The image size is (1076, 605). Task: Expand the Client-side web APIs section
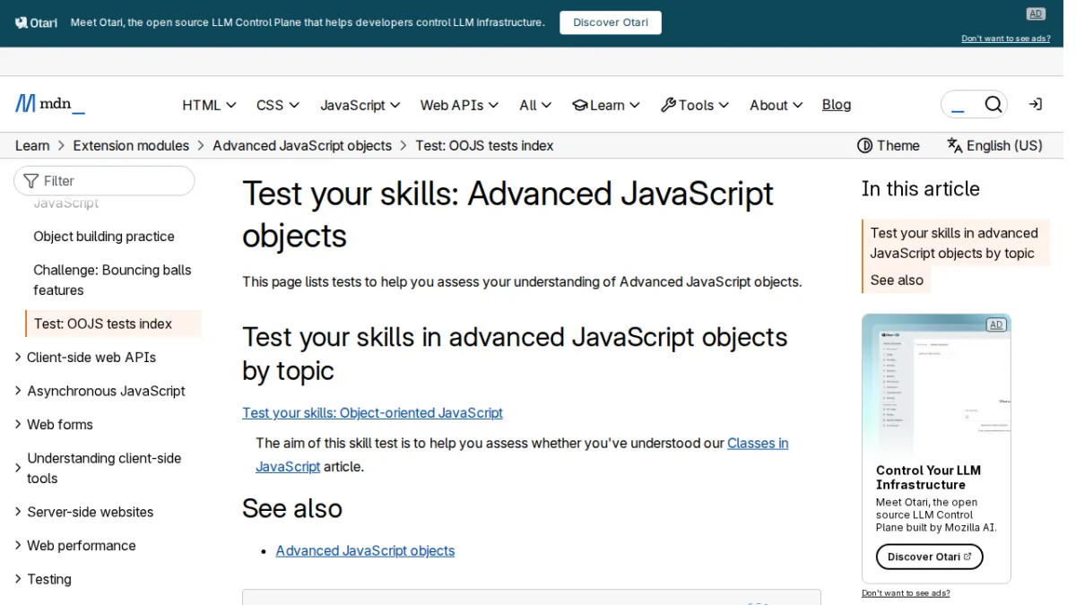point(86,357)
